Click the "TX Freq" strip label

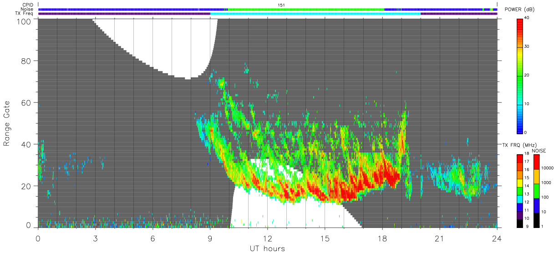[25, 14]
